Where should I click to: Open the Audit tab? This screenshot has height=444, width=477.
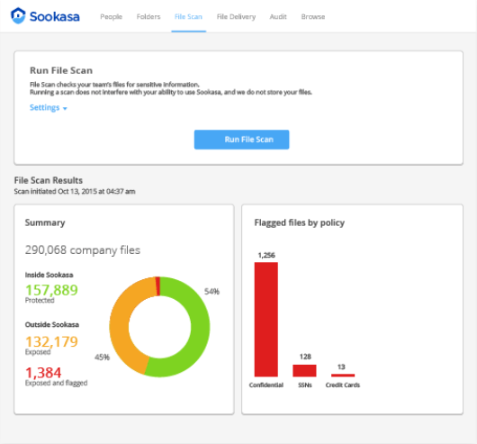pyautogui.click(x=278, y=17)
